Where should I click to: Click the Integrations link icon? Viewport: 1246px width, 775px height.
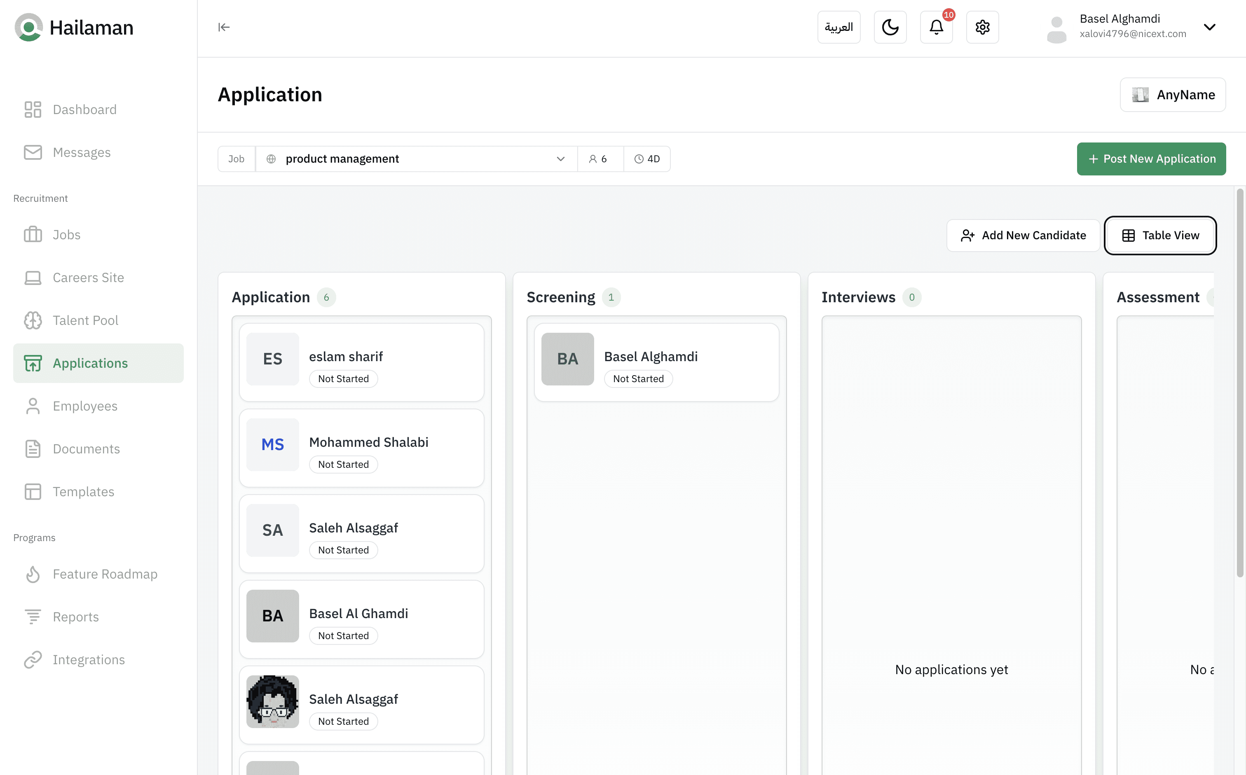33,660
